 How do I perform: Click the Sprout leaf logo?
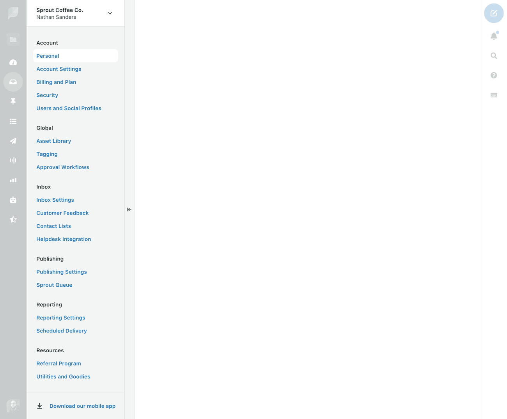coord(13,13)
